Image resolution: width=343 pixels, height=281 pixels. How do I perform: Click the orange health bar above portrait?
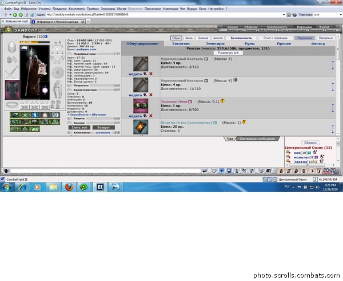[x=34, y=42]
